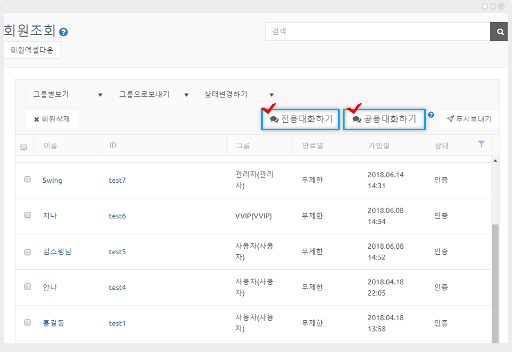Click the help icon next to 공용대화하기

coord(431,115)
